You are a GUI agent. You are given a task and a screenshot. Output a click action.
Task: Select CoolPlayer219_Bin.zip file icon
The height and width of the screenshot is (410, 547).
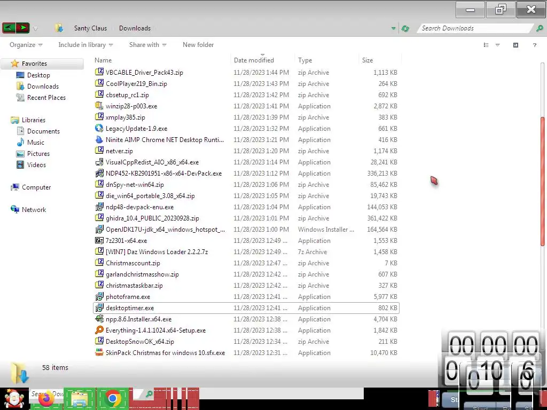pos(99,83)
